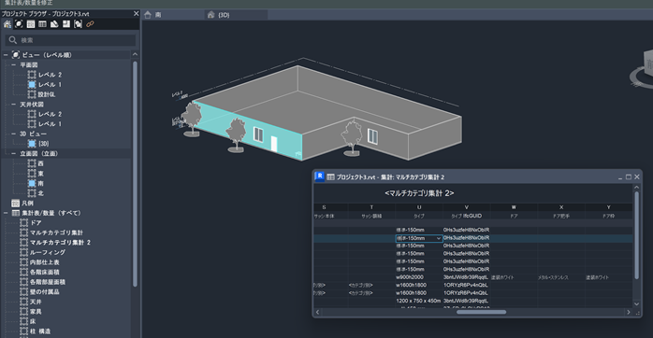The image size is (653, 338).
Task: Click the search field in Project Browser
Action: (x=70, y=40)
